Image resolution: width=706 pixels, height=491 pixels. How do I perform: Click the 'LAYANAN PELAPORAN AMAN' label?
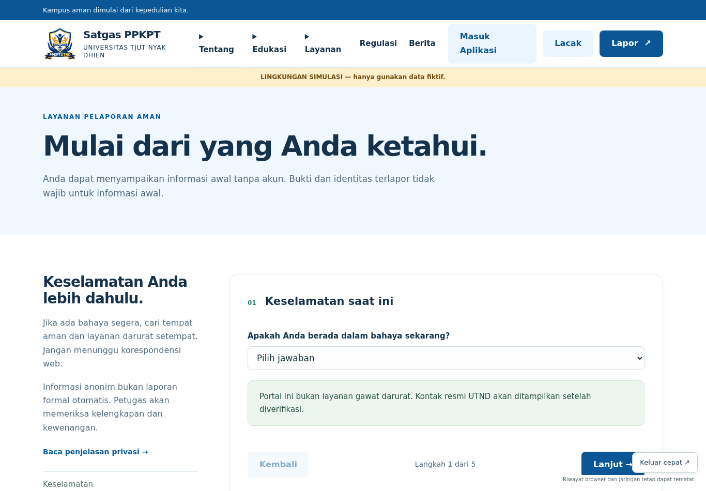[102, 117]
